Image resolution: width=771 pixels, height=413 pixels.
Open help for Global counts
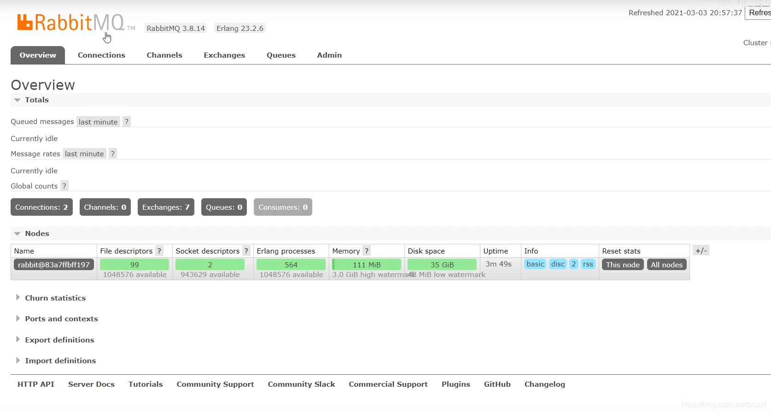(64, 186)
